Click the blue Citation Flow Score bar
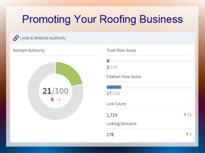The width and height of the screenshot is (205, 153). [x=114, y=87]
